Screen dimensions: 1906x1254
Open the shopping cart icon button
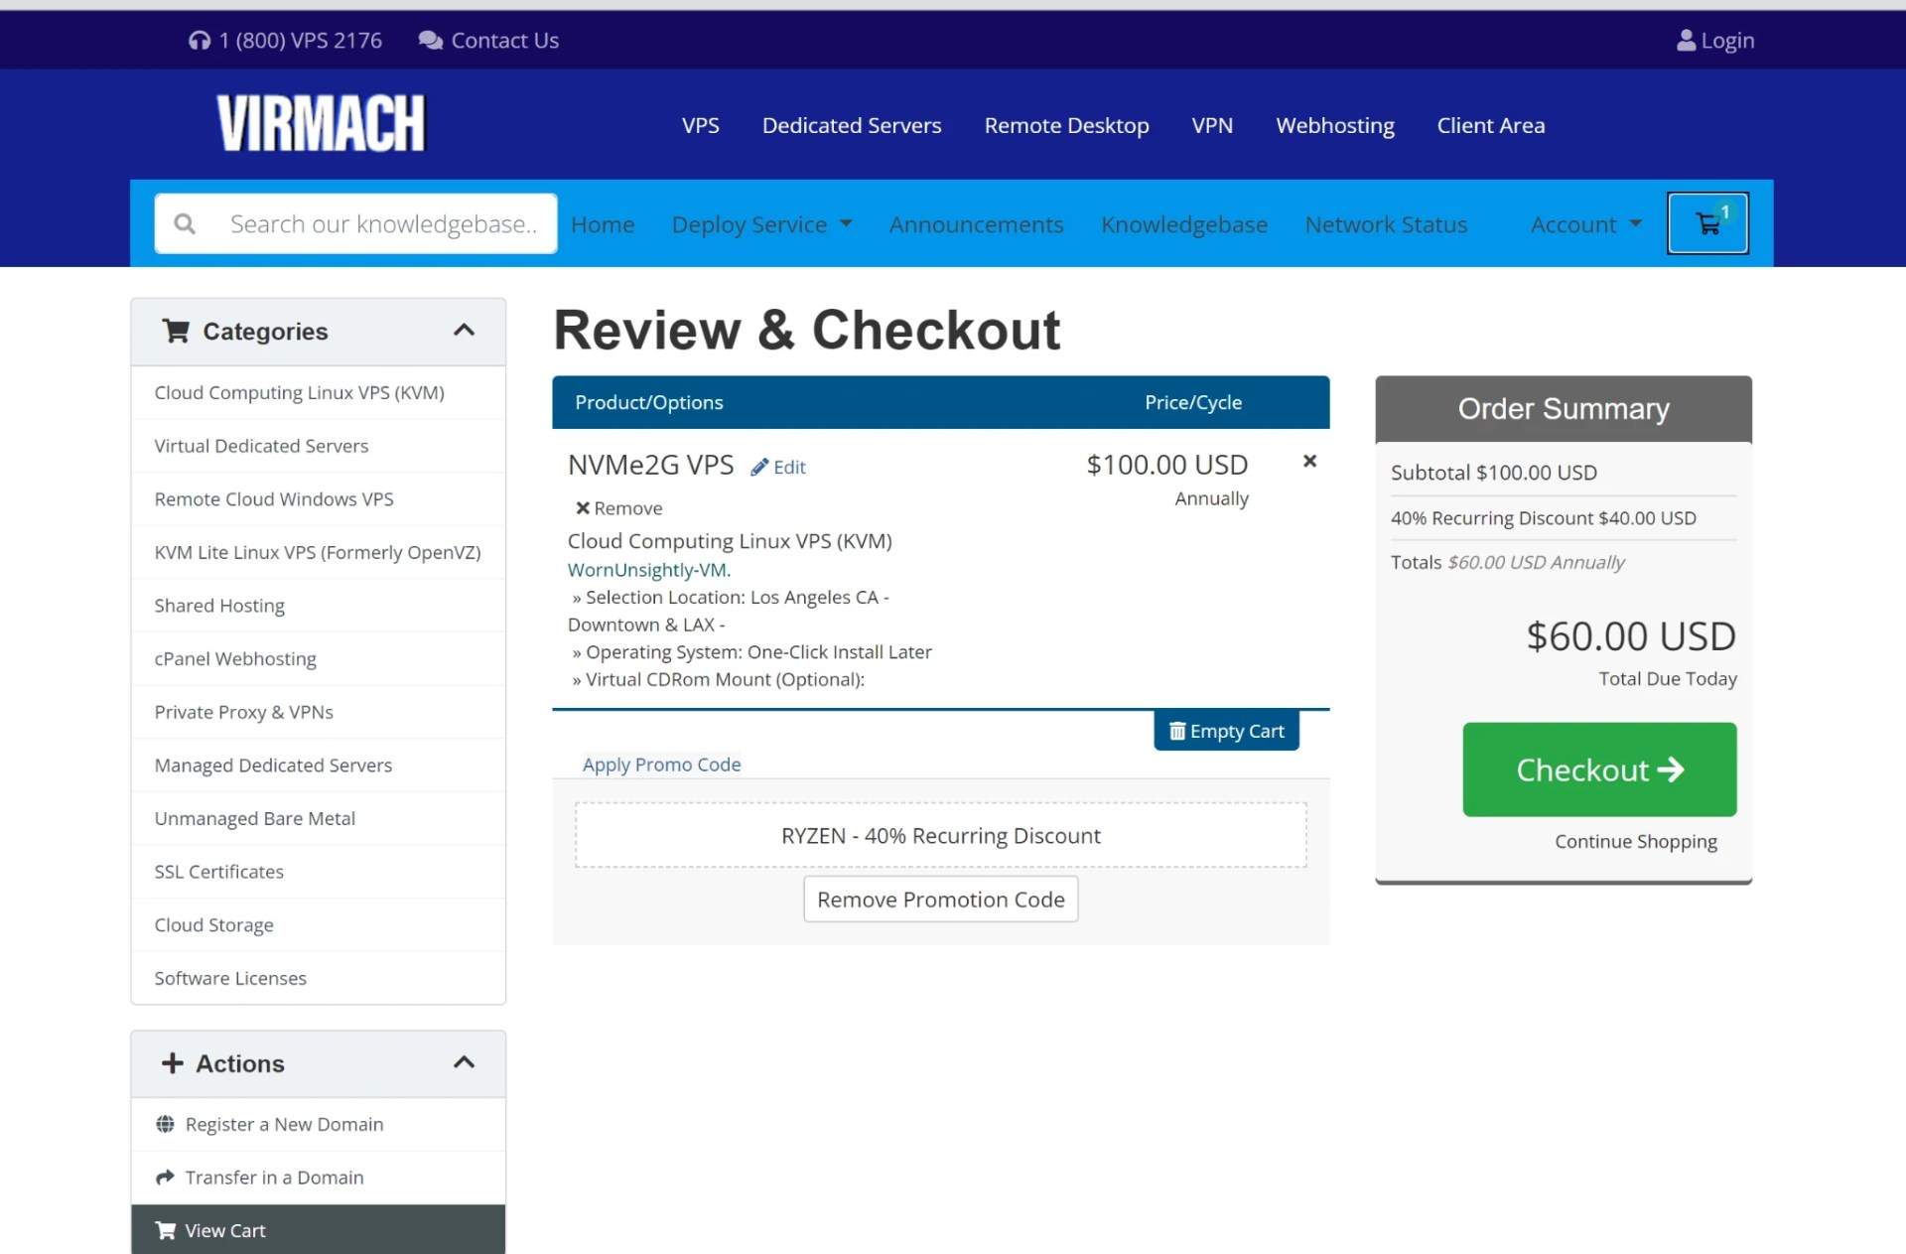coord(1706,223)
